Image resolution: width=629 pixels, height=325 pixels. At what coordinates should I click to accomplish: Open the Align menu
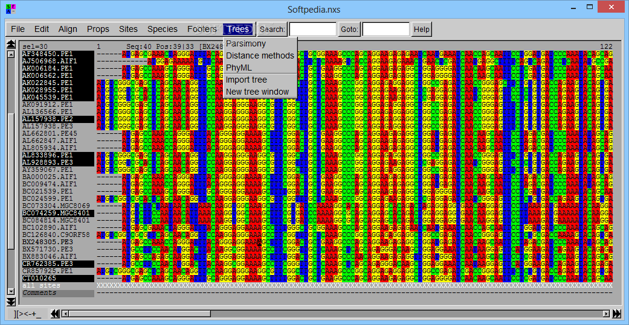coord(68,29)
